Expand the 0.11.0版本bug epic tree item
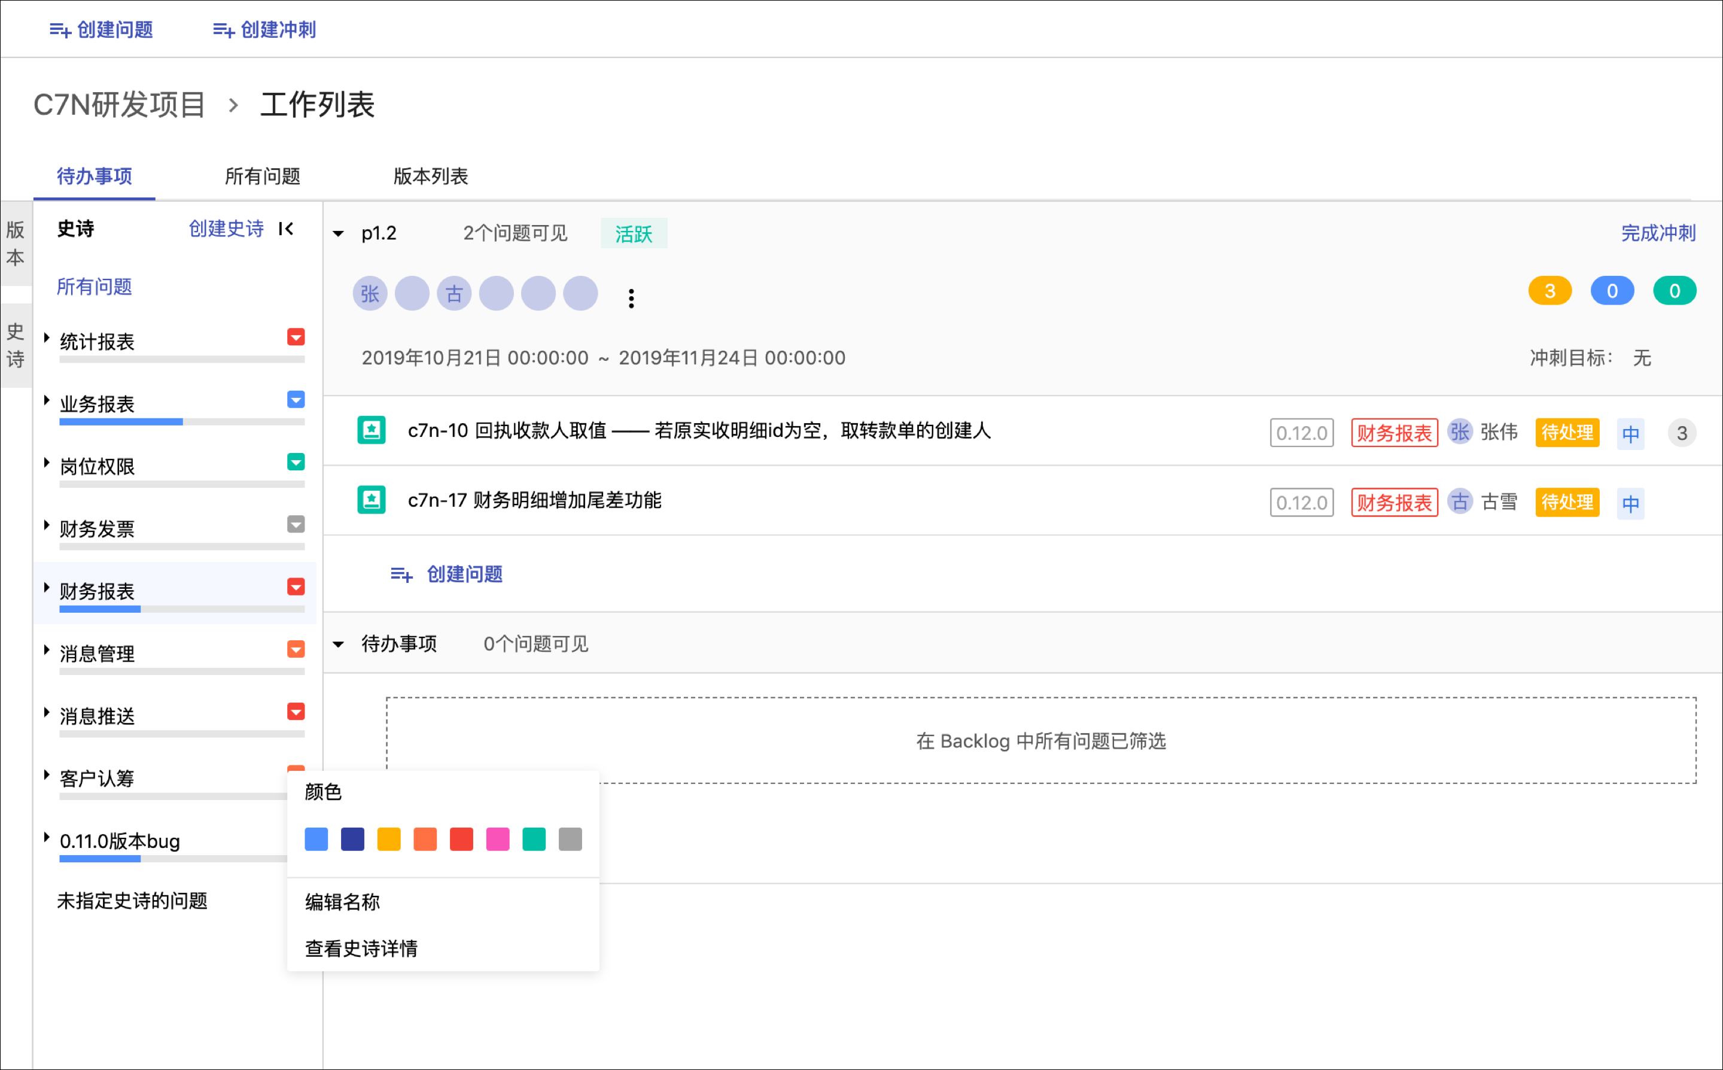This screenshot has height=1070, width=1723. (47, 837)
